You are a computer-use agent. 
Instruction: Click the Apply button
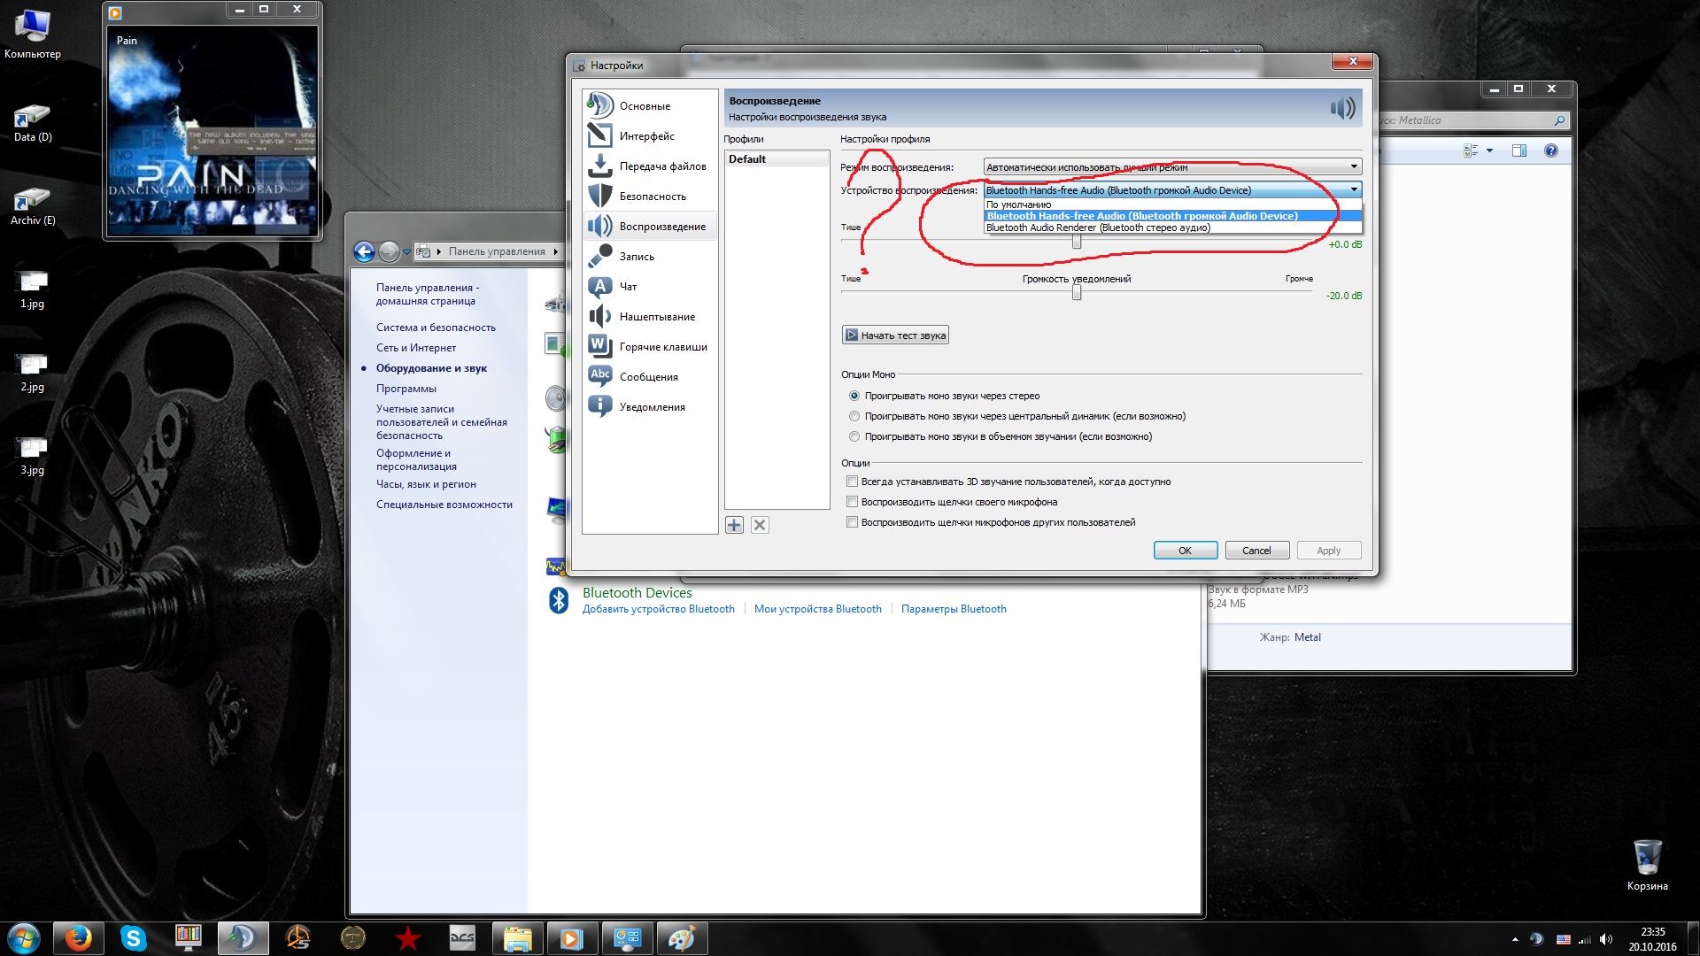(x=1328, y=551)
